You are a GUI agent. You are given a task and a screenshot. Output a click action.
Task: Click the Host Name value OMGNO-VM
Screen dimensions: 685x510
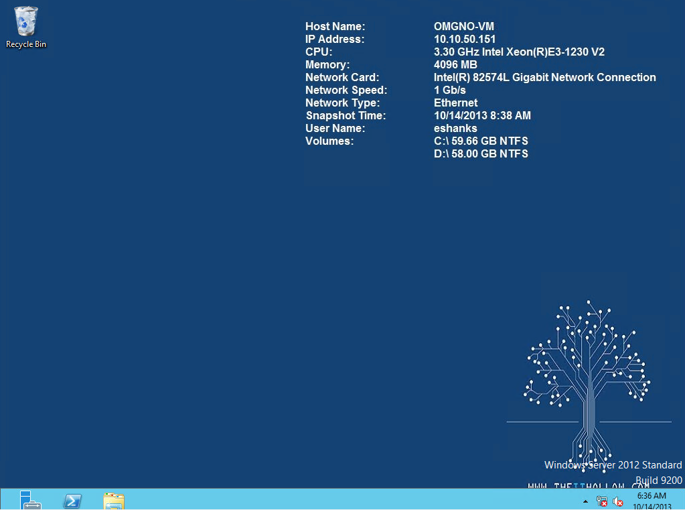pos(464,26)
